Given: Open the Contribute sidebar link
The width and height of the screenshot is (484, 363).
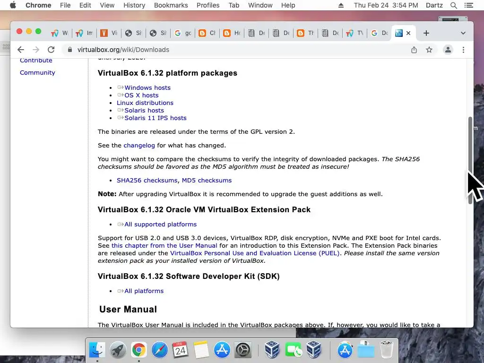Looking at the screenshot, I should pyautogui.click(x=36, y=60).
